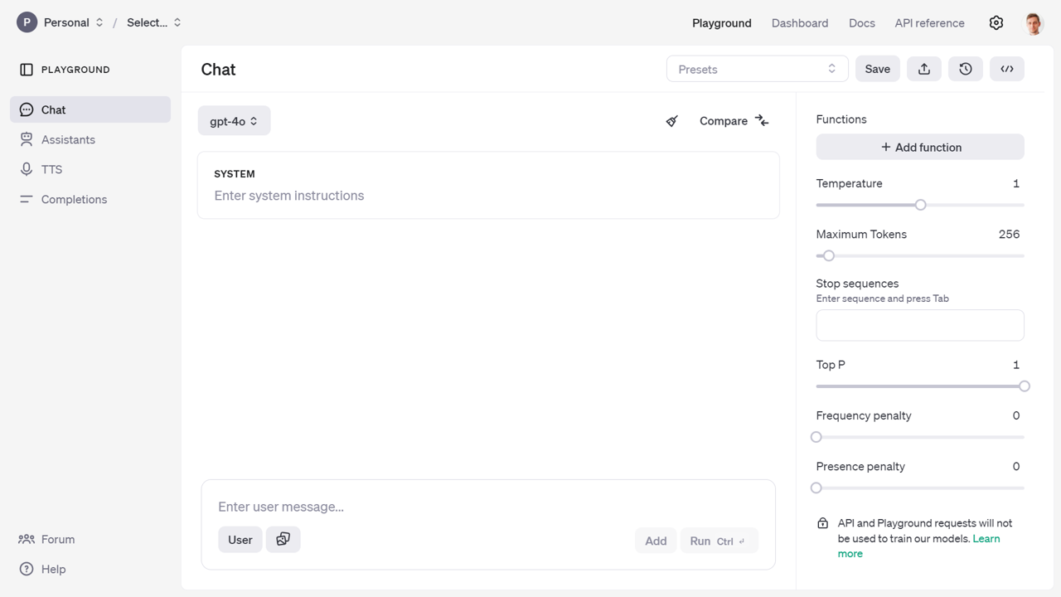The height and width of the screenshot is (597, 1061).
Task: Clear chat with the broom icon
Action: 672,121
